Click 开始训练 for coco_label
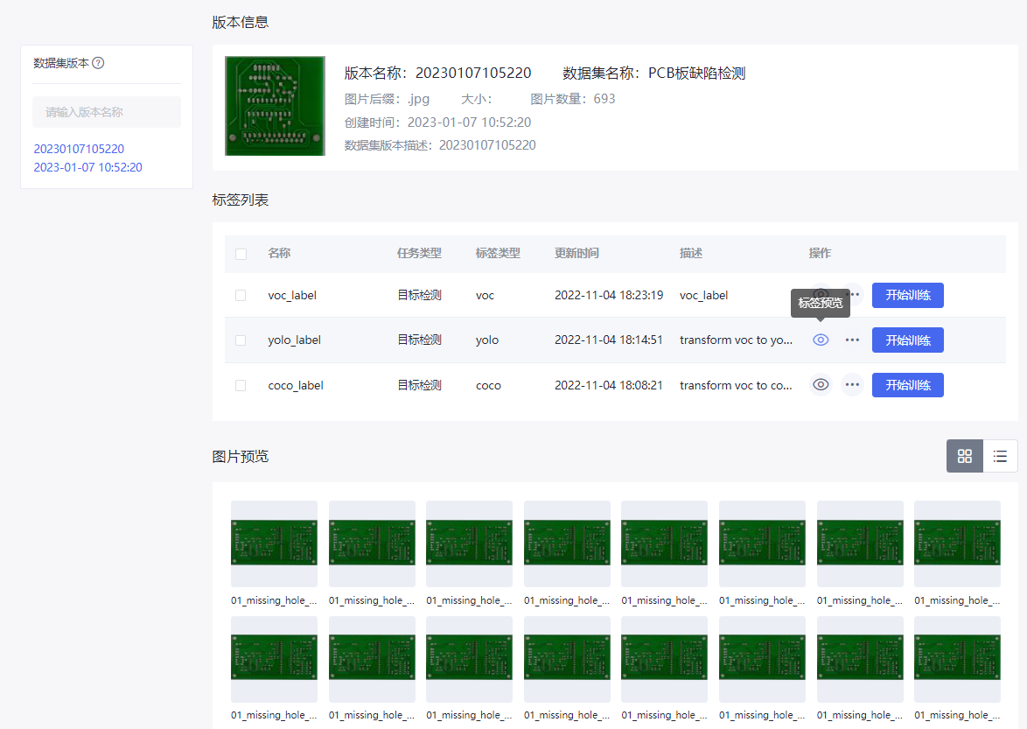Image resolution: width=1027 pixels, height=729 pixels. click(x=907, y=385)
